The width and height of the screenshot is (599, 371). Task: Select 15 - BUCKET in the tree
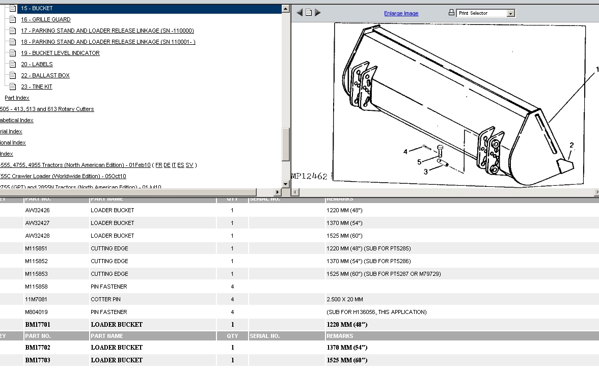(x=37, y=8)
